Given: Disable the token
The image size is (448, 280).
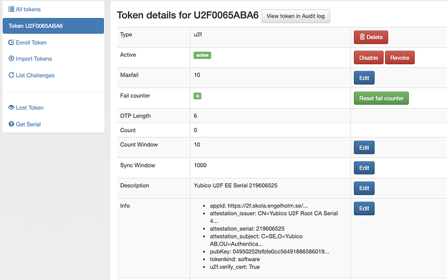Looking at the screenshot, I should pos(369,58).
